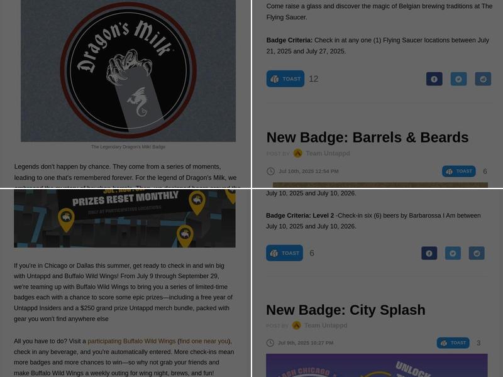Share Flying Saucer post on Twitter
This screenshot has width=503, height=377.
(x=458, y=79)
